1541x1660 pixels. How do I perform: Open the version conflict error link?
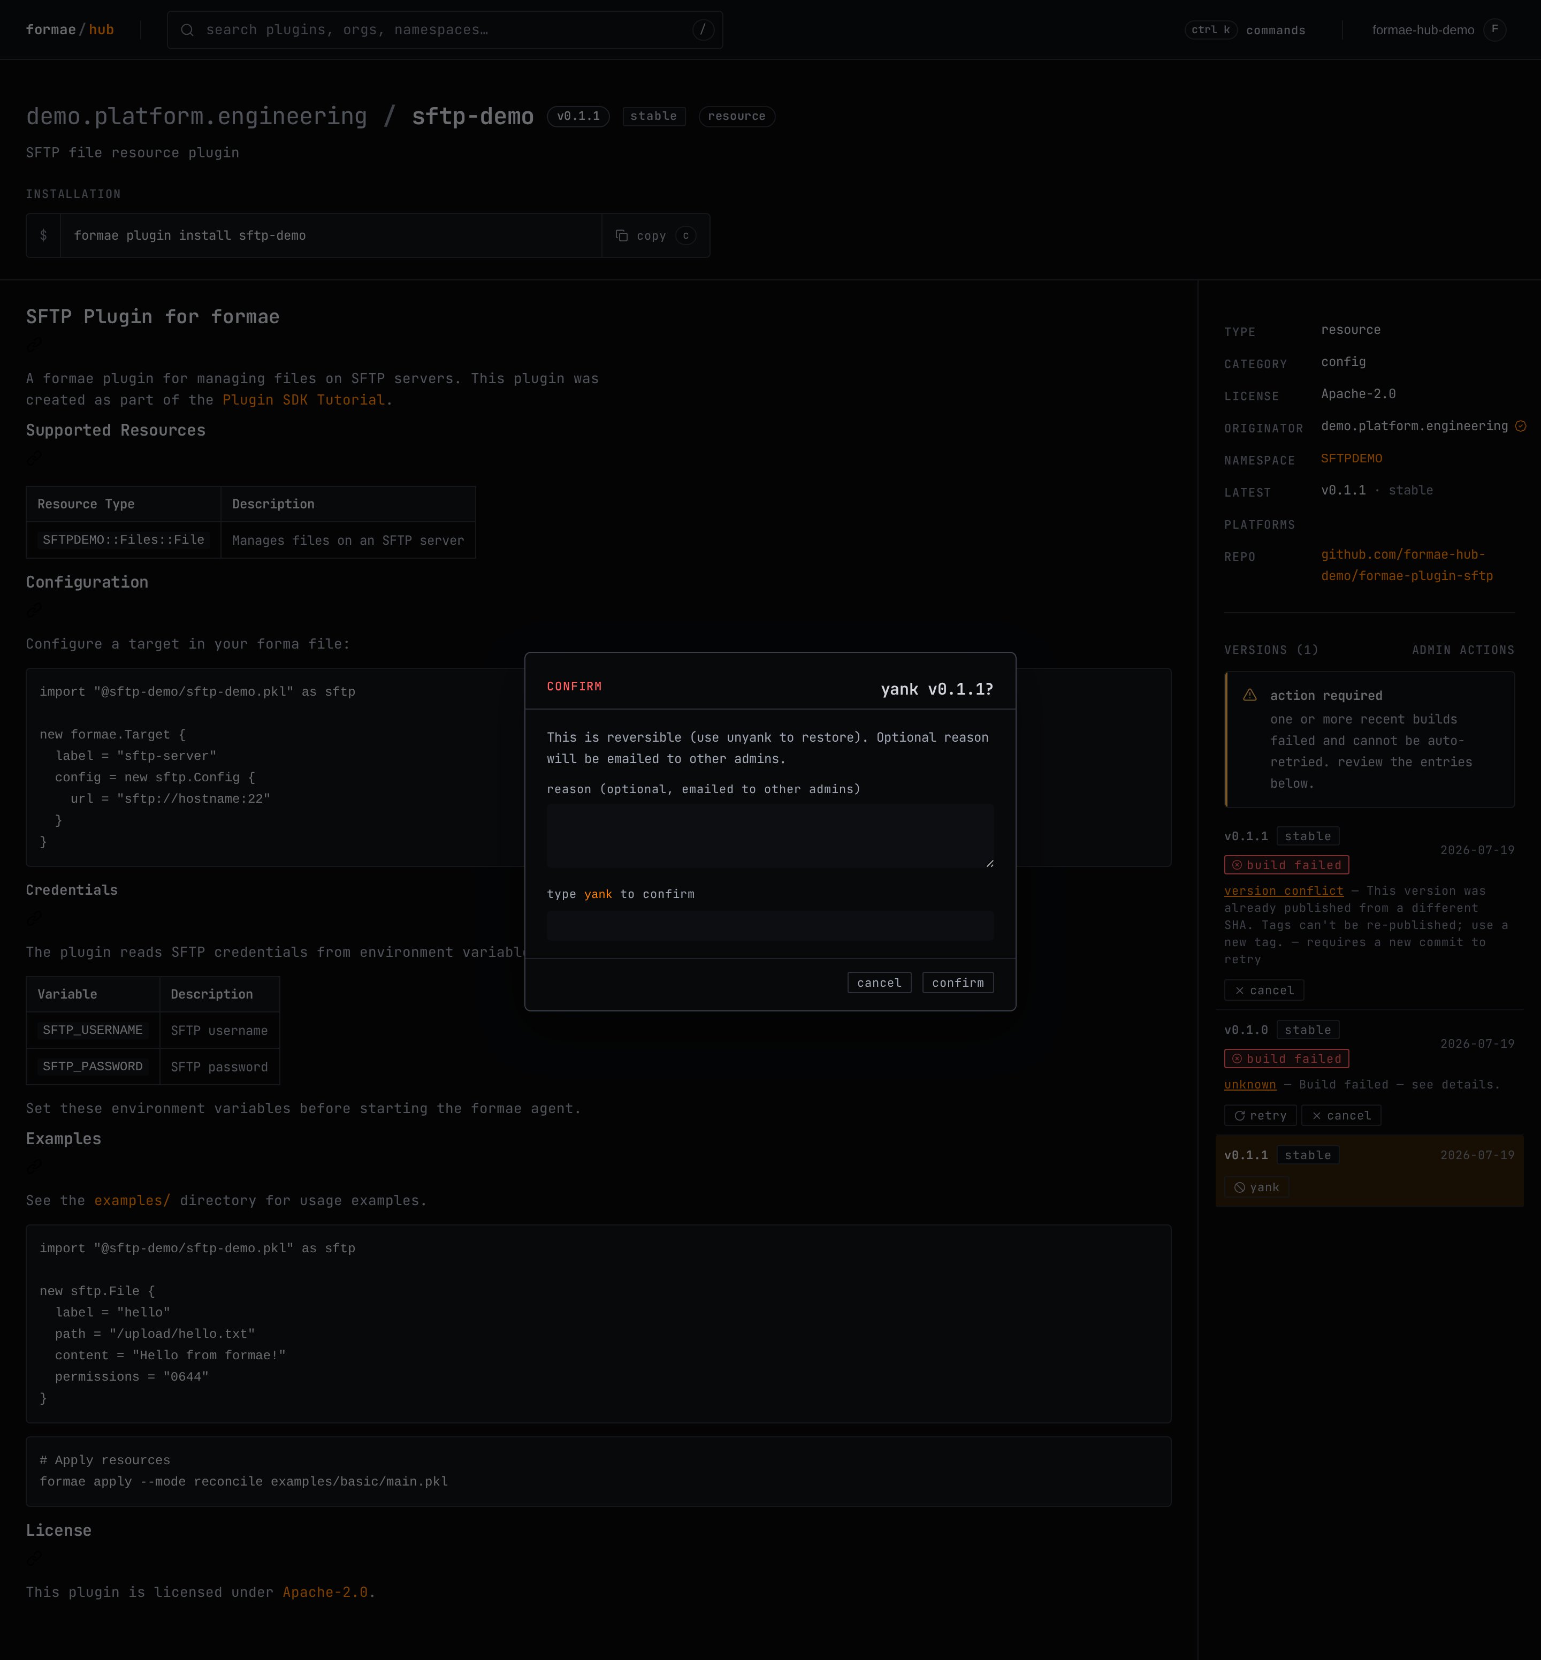[1283, 891]
